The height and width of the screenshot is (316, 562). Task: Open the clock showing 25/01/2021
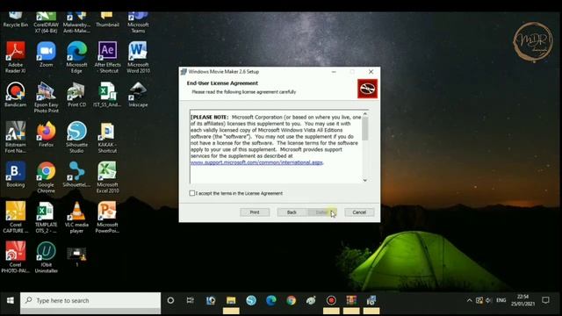[522, 300]
